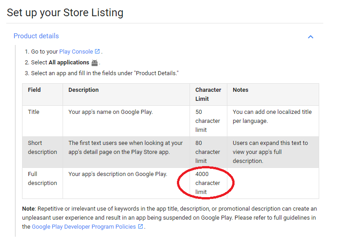This screenshot has height=239, width=339.
Task: Click the 80 character limit cell
Action: click(208, 152)
